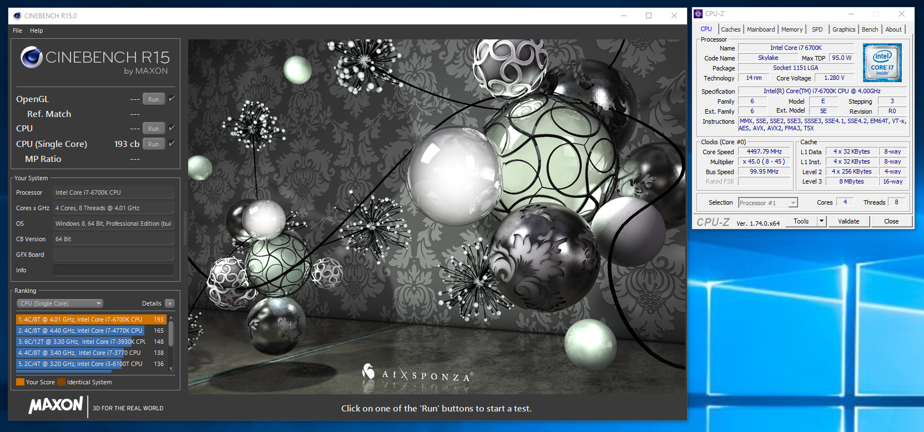Select ranking row 2 i7-4770K CPU
The height and width of the screenshot is (432, 924).
(92, 331)
